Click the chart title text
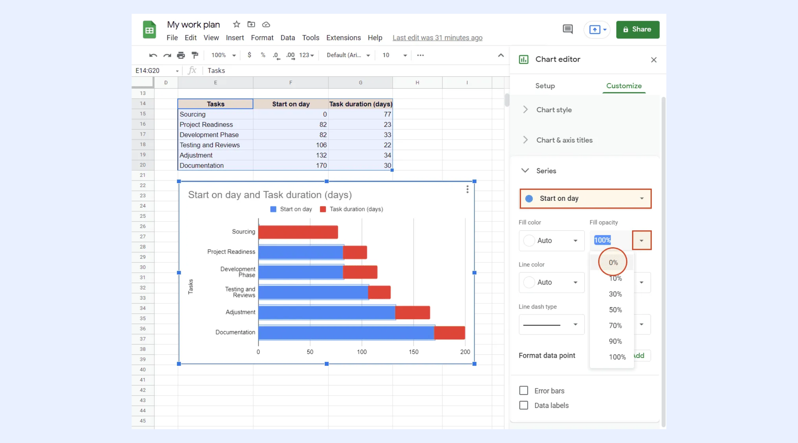Image resolution: width=798 pixels, height=443 pixels. tap(270, 195)
